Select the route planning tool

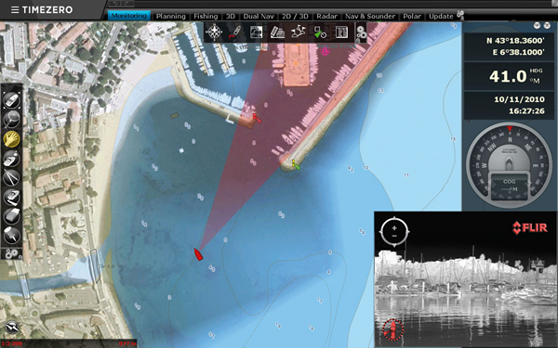(x=11, y=197)
